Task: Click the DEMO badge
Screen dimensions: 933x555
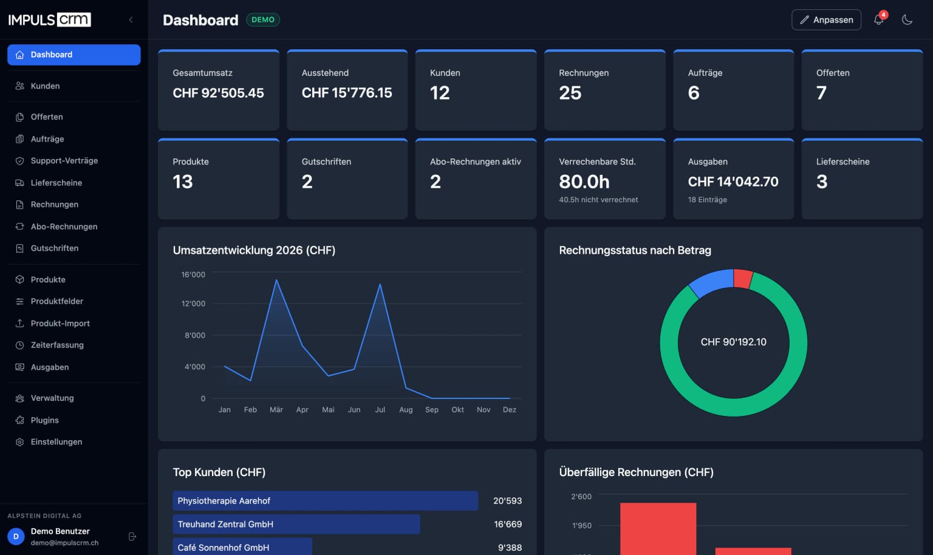Action: 263,20
